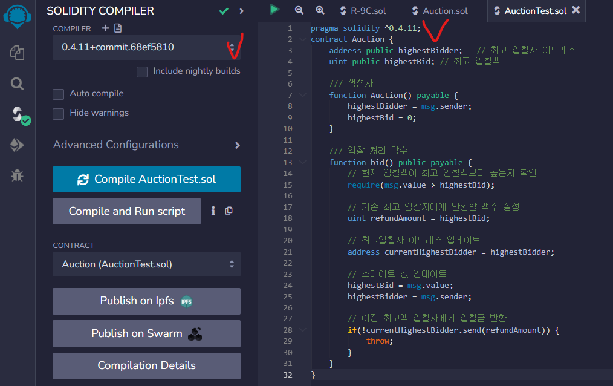Click the Swarm cubes icon on Publish button
The image size is (613, 386).
(195, 334)
